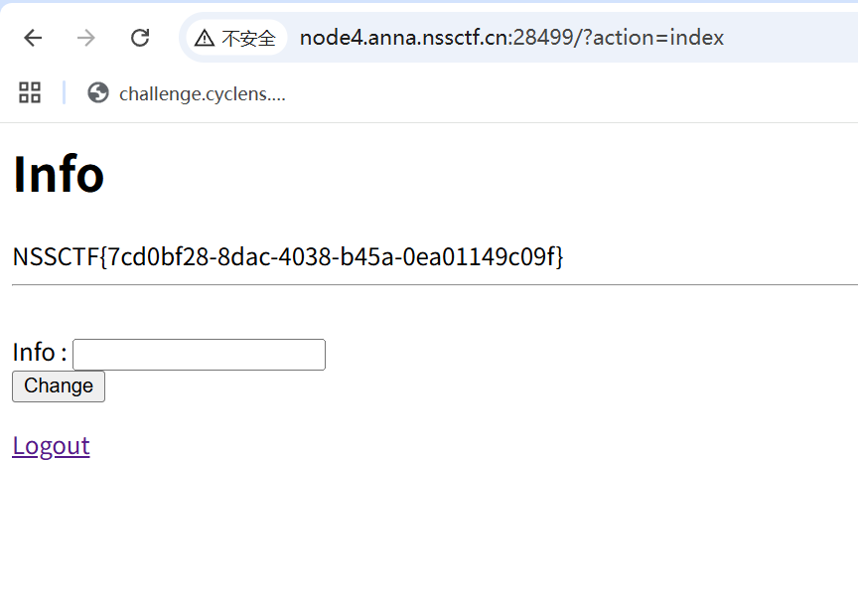Open the apps grid in bookmarks bar

tap(30, 93)
